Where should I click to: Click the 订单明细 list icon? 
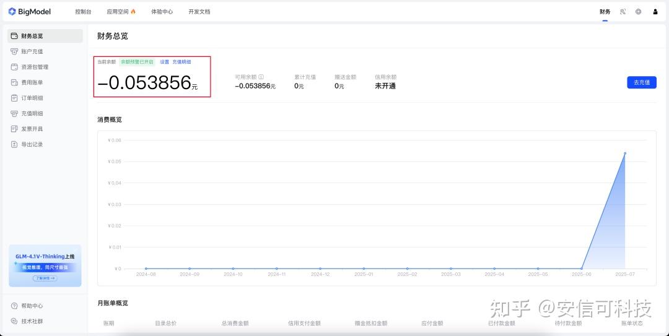pyautogui.click(x=15, y=98)
